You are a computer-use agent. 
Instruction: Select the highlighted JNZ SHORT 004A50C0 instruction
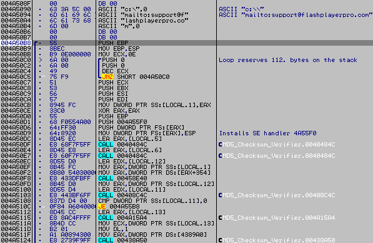point(136,77)
